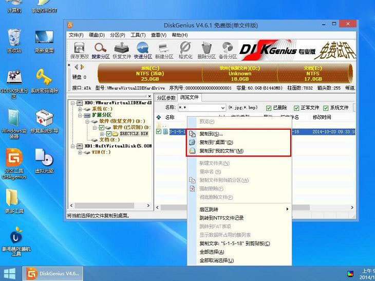This screenshot has height=281, width=375.
Task: Collapse the HD1 MsftVirtualDisk tree node
Action: coord(72,146)
